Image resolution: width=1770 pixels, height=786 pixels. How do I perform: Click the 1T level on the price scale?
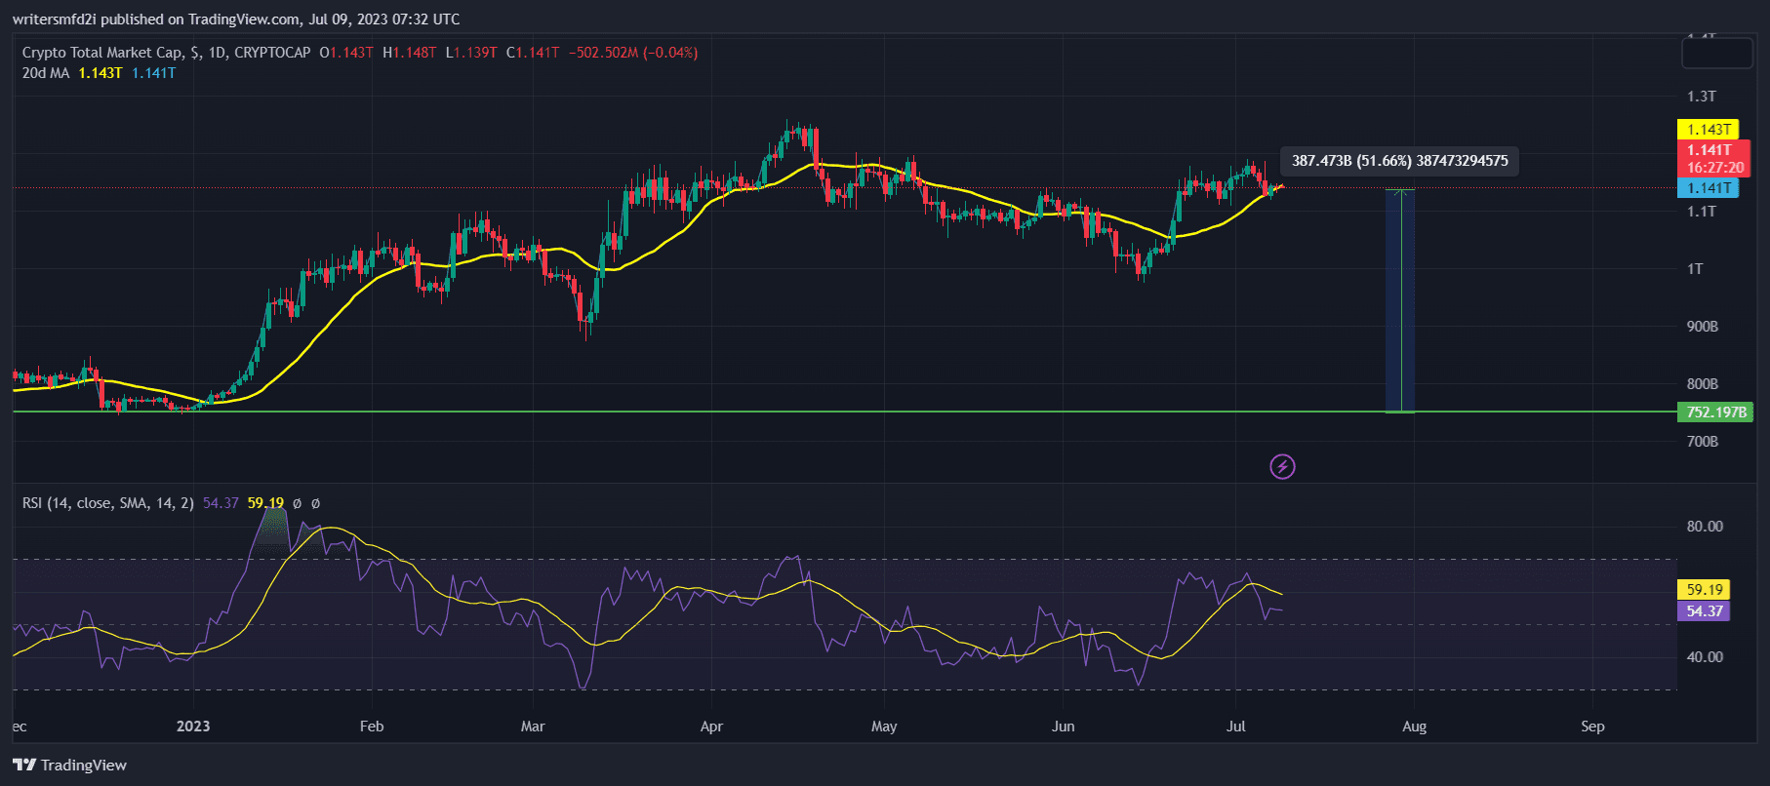click(1695, 269)
